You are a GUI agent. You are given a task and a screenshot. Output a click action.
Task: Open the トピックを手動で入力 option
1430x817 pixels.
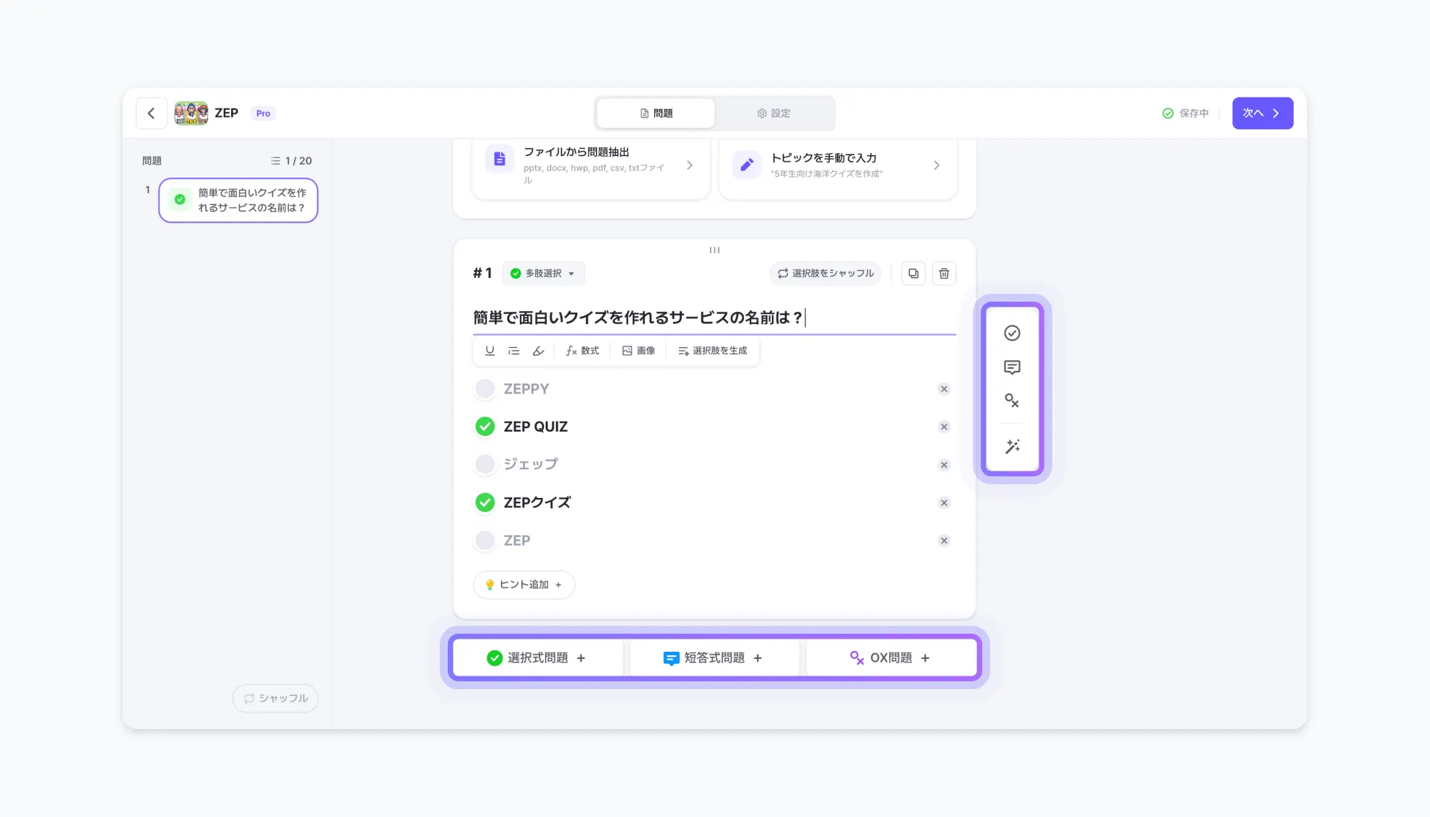pos(838,165)
